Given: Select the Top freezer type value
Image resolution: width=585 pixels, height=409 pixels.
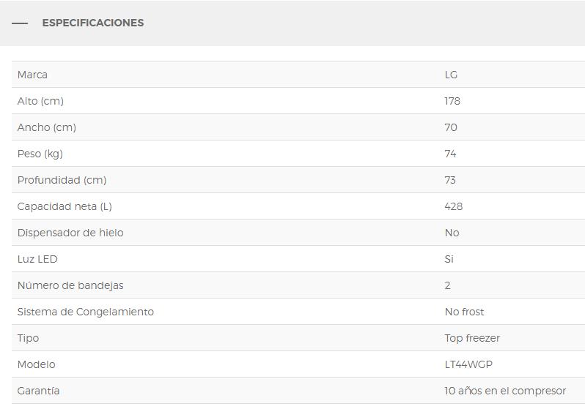Looking at the screenshot, I should click(472, 338).
